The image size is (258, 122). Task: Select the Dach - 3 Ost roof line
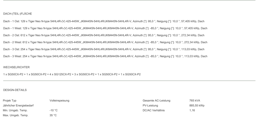click(104, 49)
